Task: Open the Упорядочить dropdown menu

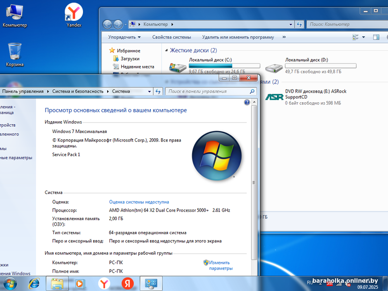Action: click(x=124, y=37)
